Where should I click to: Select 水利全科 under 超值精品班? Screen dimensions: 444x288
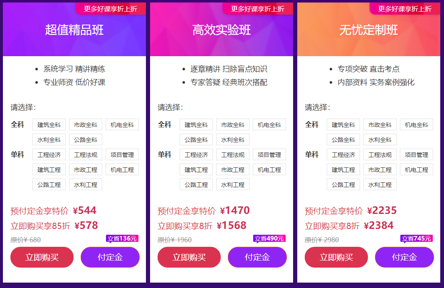point(49,139)
